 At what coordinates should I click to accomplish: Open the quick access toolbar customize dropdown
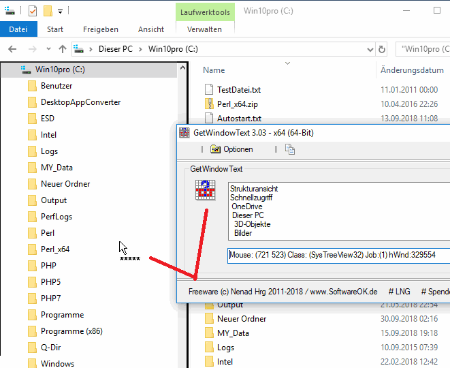tap(61, 12)
